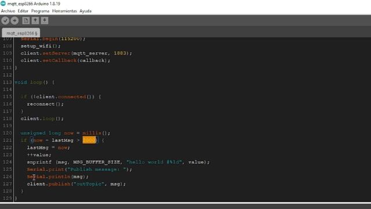Screen dimensions: 371x209
Task: Click 'reconnect();' on line 116
Action: point(45,104)
